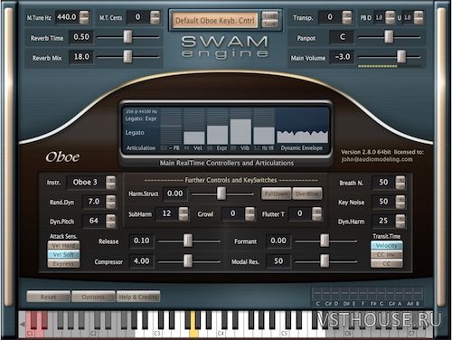Click the Main Volume slider handle
This screenshot has height=340, width=452.
(x=401, y=56)
